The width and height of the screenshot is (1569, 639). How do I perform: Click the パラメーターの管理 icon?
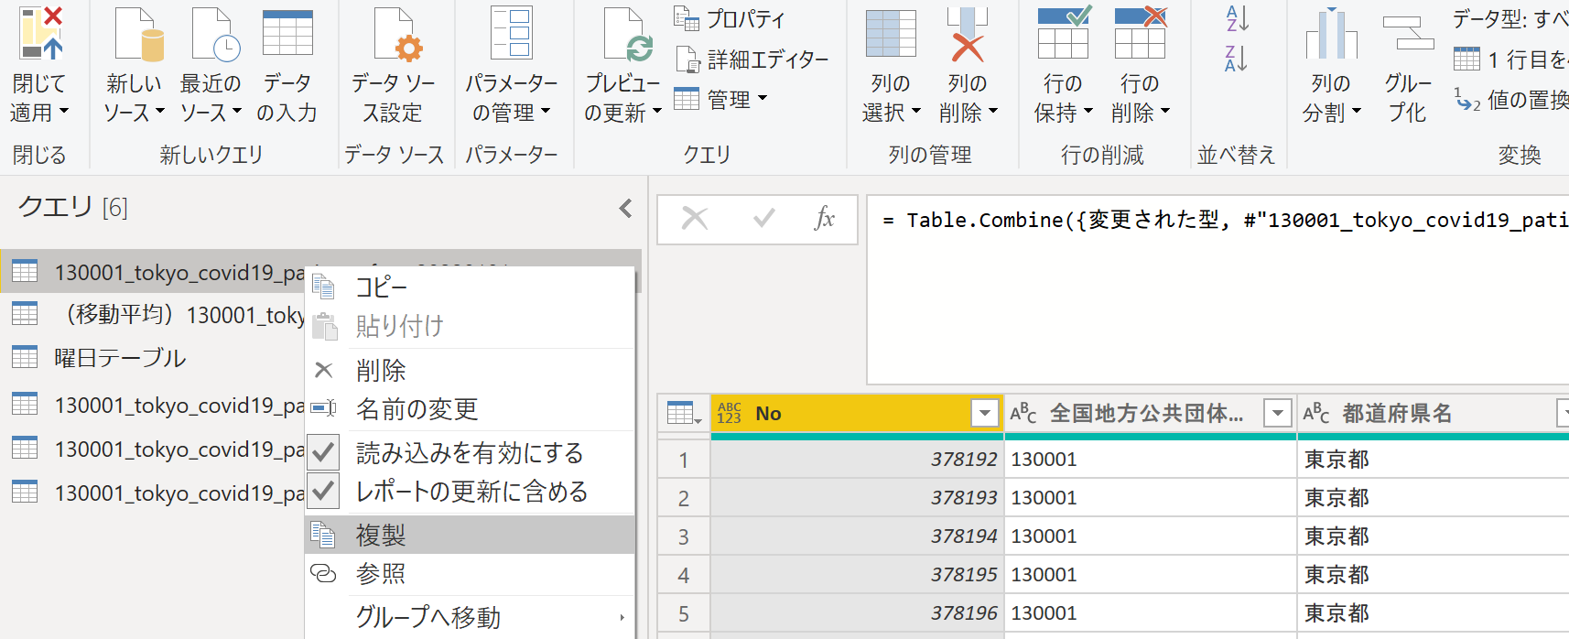pyautogui.click(x=511, y=33)
